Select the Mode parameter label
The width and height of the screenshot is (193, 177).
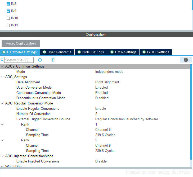[21, 72]
